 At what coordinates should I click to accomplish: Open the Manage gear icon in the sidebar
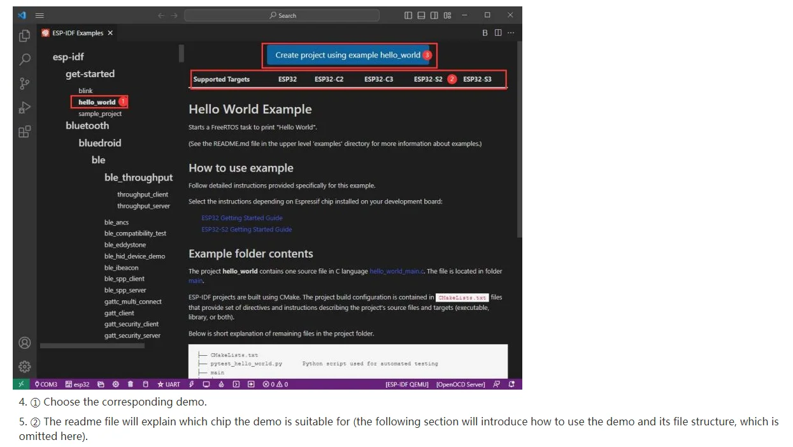tap(25, 367)
